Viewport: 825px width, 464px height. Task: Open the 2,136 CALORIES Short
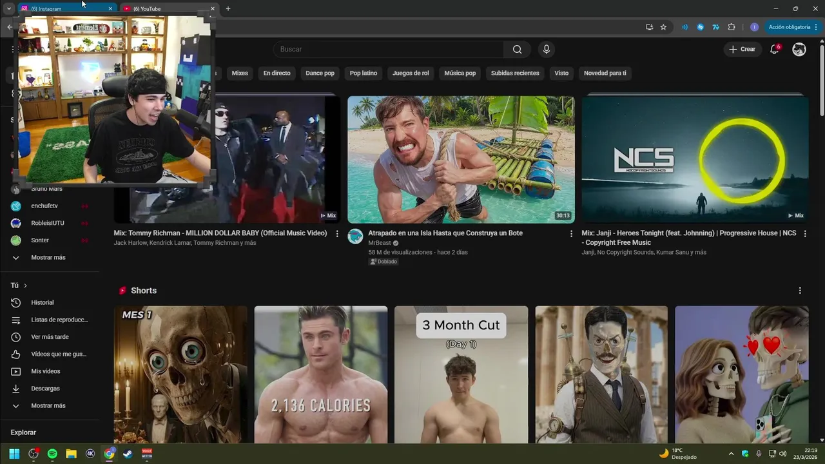321,374
